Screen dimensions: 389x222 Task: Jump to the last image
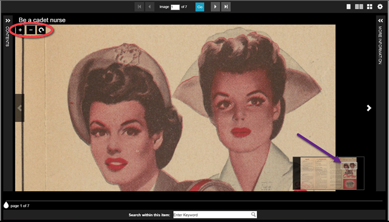pos(226,7)
